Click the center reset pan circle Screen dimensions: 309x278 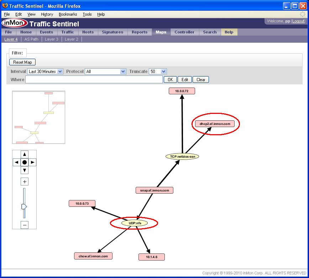[24, 162]
